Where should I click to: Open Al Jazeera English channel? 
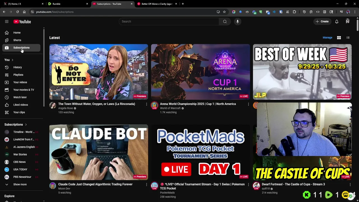(21, 147)
